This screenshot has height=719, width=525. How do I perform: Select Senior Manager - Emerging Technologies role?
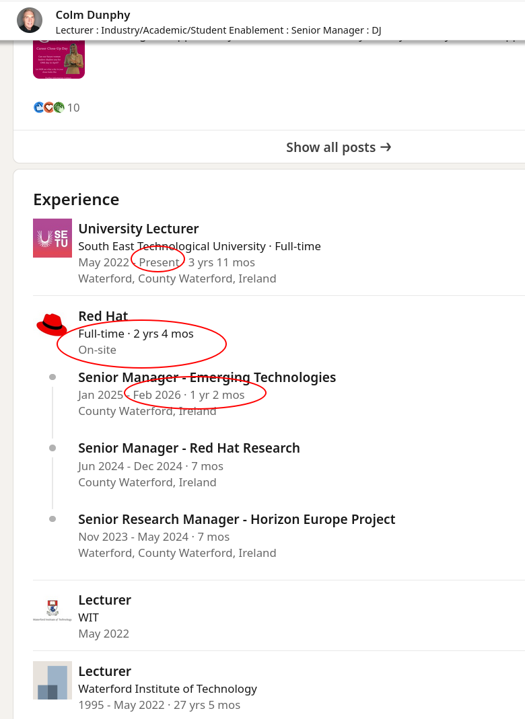click(207, 377)
